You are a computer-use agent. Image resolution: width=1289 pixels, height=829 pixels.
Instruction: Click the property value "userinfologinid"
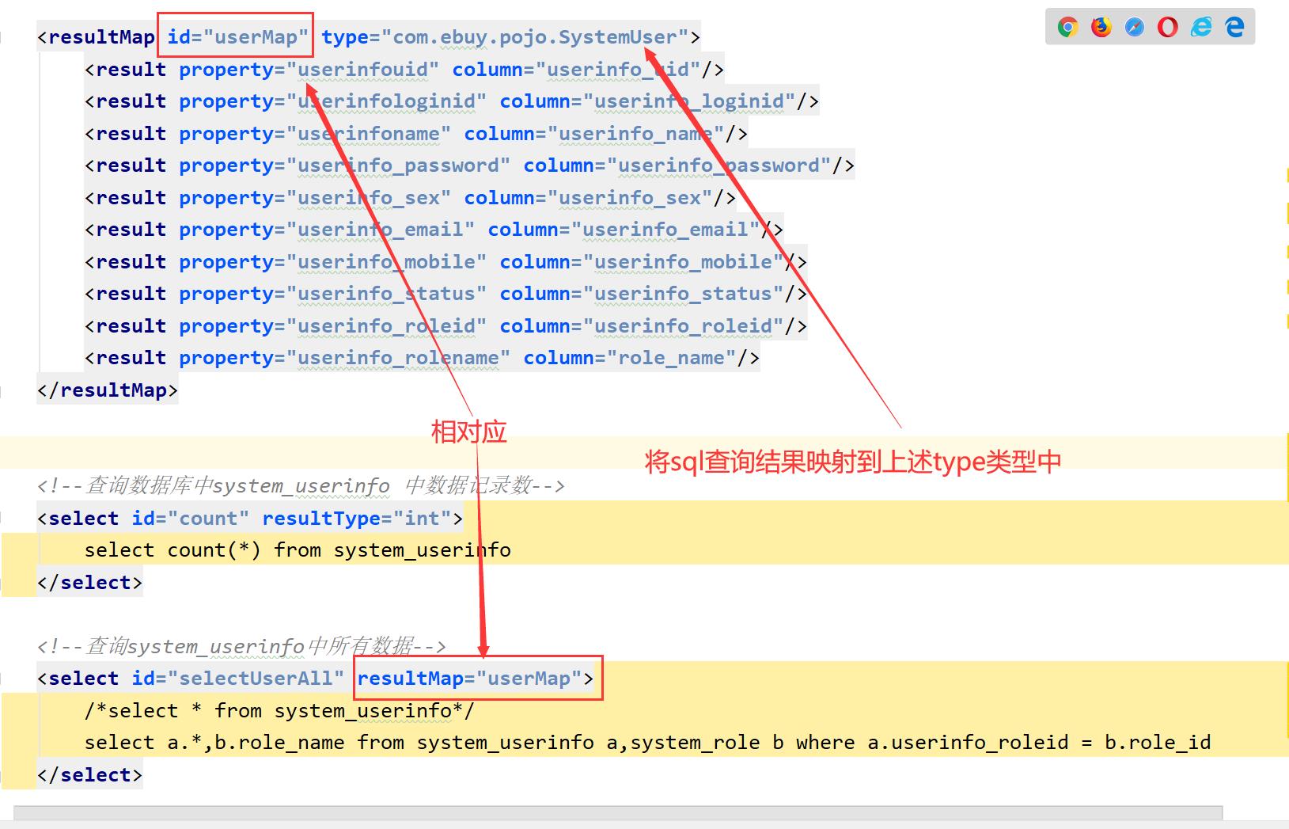click(x=386, y=101)
